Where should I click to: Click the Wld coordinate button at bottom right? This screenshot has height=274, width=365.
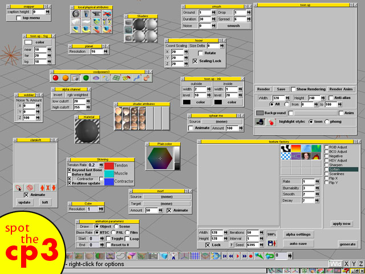point(335,264)
